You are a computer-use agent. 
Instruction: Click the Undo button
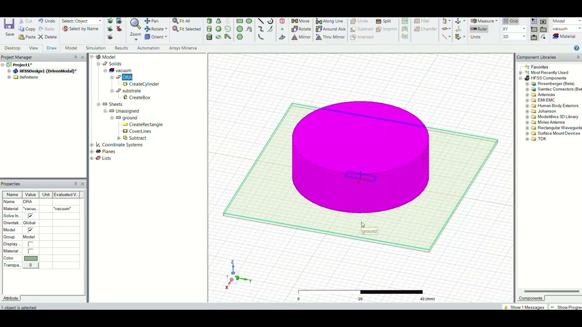(x=46, y=21)
